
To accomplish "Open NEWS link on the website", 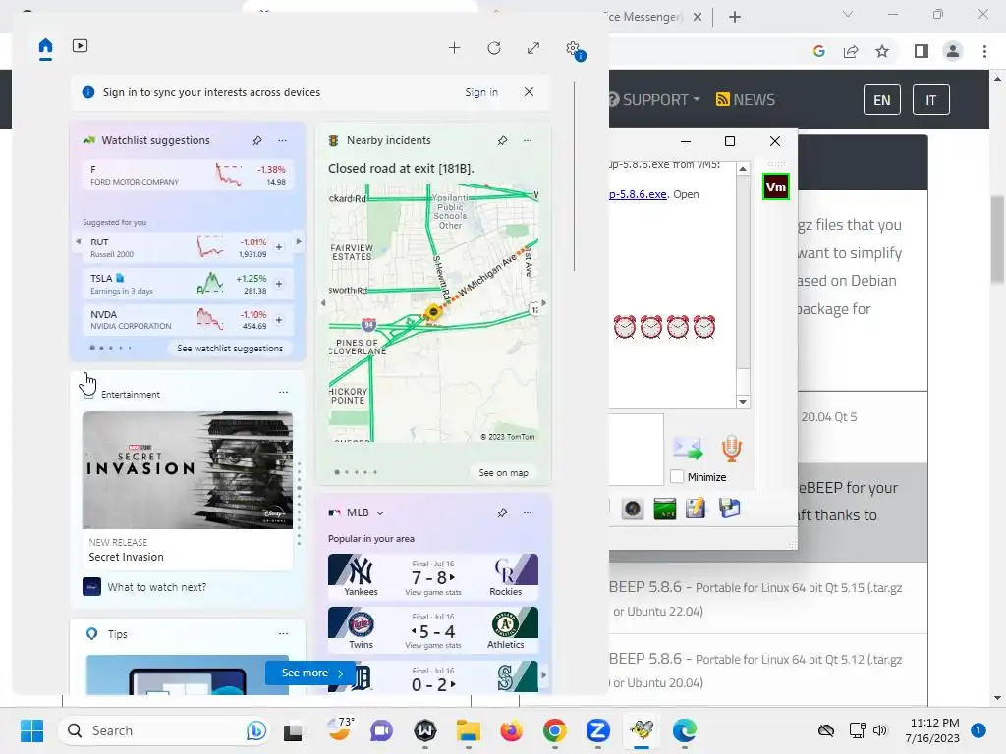I will (746, 100).
